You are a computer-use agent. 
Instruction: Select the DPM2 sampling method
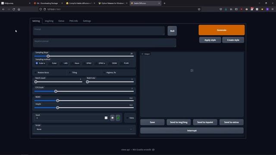[x=88, y=63]
